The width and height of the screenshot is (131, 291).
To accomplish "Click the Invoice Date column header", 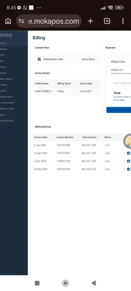I will tap(41, 137).
